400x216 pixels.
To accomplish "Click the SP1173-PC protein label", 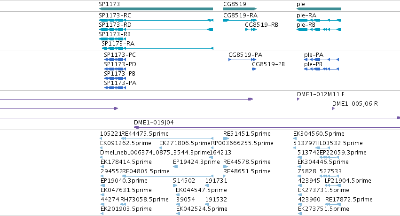I will click(120, 55).
